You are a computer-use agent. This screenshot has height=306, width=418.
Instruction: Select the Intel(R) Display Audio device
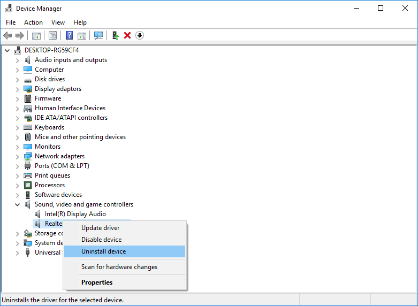75,214
